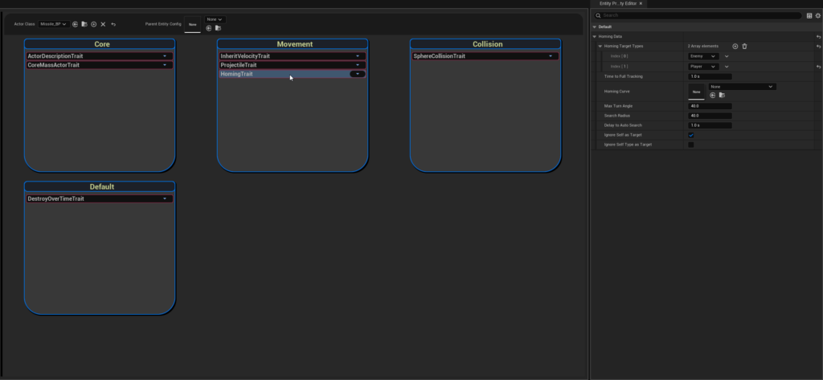Disable Ignore Self as Target checkbox
Image resolution: width=823 pixels, height=380 pixels.
[690, 135]
